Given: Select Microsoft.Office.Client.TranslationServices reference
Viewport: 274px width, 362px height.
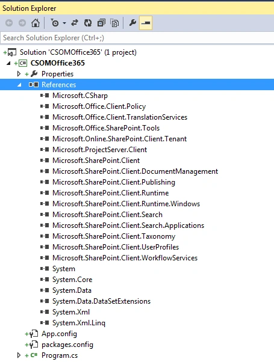Looking at the screenshot, I should [x=120, y=117].
